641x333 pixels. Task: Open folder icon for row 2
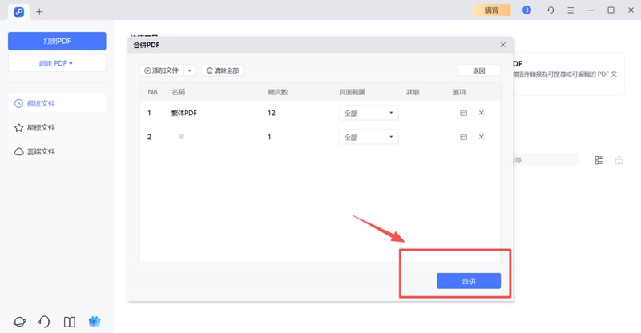463,137
